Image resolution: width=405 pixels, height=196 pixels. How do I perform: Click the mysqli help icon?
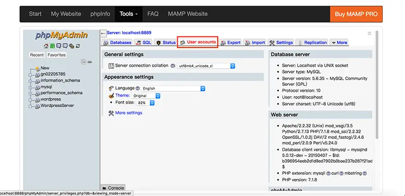click(x=328, y=173)
